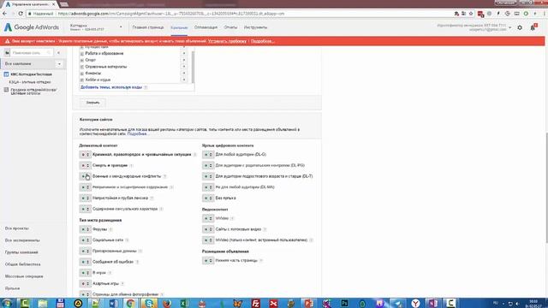Click the Устранить проблему link in the banner
The width and height of the screenshot is (548, 308).
coord(227,41)
